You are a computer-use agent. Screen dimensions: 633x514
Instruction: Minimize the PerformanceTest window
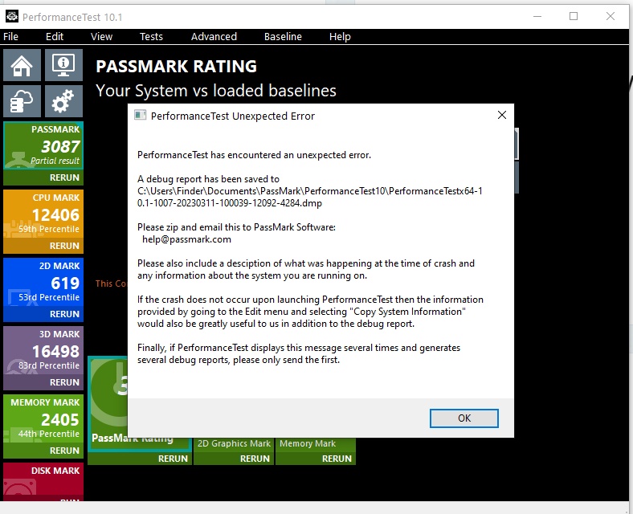pyautogui.click(x=537, y=17)
